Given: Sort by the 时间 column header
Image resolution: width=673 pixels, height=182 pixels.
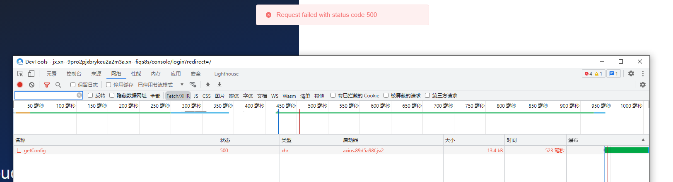Looking at the screenshot, I should [x=535, y=140].
